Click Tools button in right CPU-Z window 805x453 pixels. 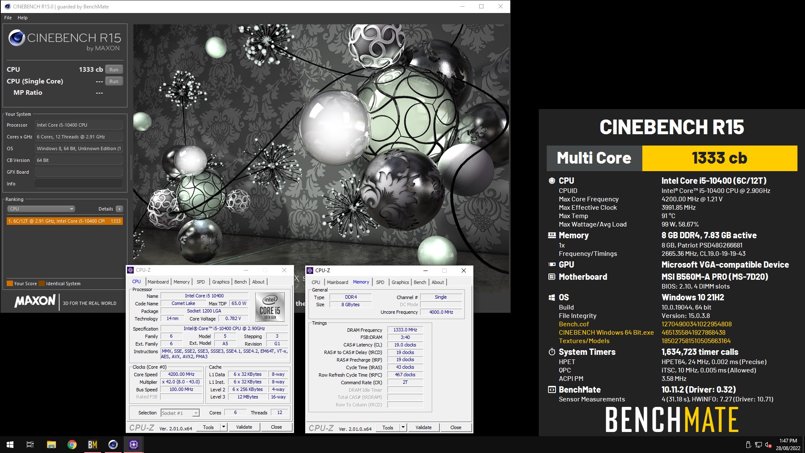tap(388, 428)
